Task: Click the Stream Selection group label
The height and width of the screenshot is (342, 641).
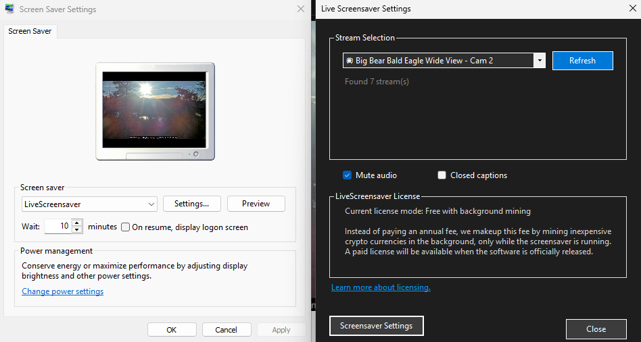Action: coord(365,38)
